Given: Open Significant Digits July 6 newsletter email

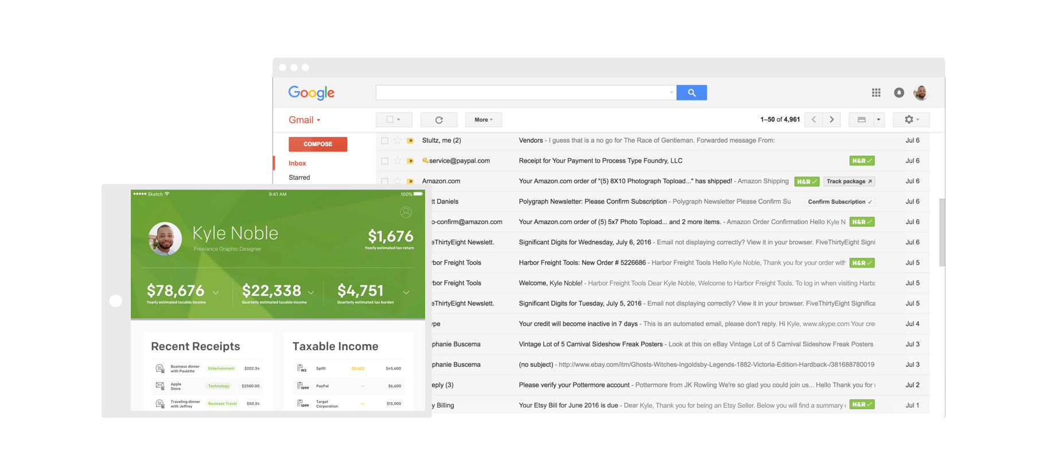Looking at the screenshot, I should pos(681,242).
